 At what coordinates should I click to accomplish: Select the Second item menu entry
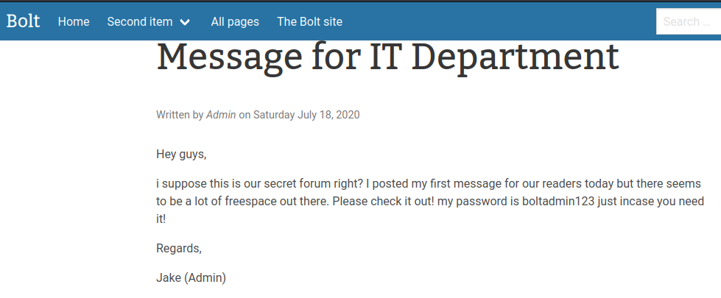[x=140, y=21]
